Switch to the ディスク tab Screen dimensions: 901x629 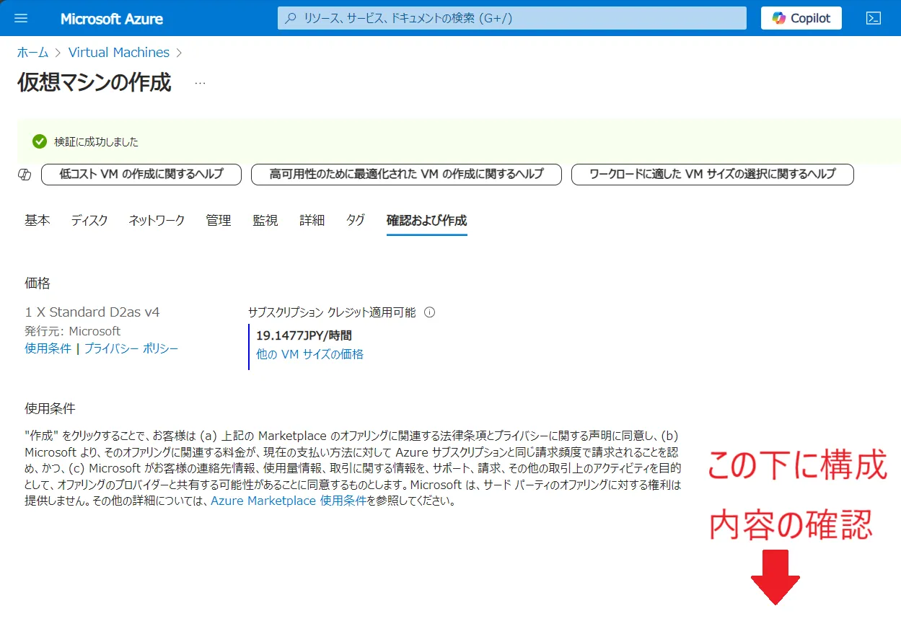point(89,221)
